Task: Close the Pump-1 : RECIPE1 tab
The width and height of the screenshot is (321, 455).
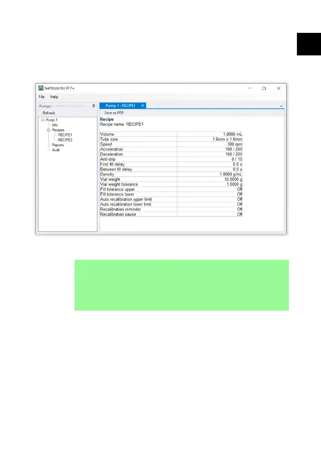Action: pyautogui.click(x=143, y=105)
